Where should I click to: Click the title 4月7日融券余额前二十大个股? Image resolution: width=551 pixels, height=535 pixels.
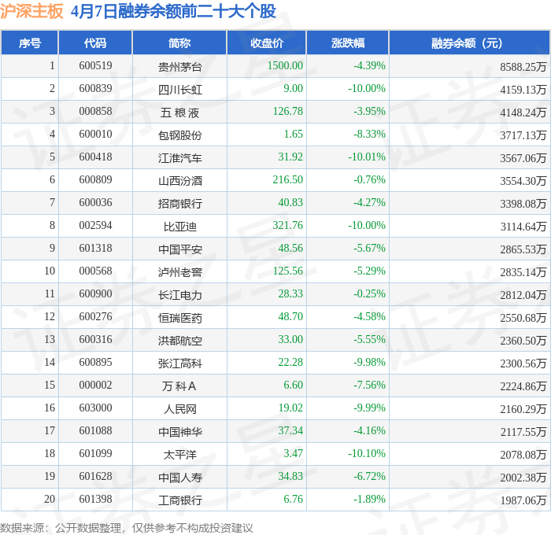[x=173, y=11]
